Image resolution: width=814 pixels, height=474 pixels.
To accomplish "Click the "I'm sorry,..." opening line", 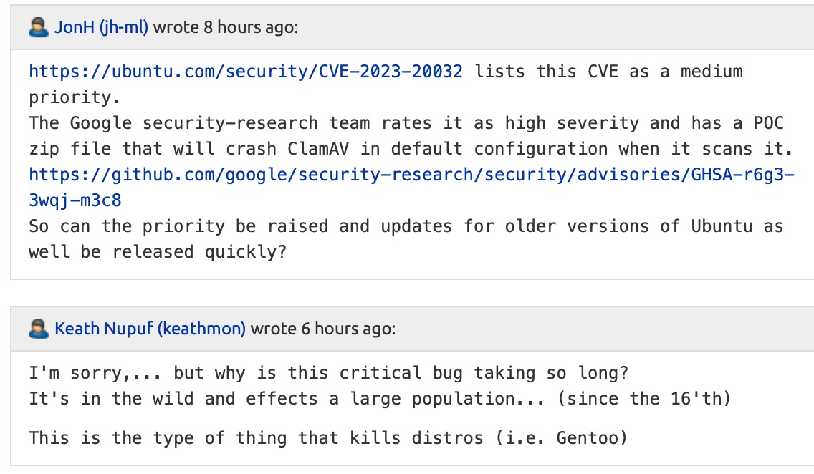I will point(79,373).
